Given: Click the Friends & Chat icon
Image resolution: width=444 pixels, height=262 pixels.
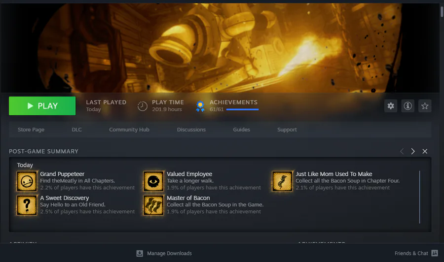Looking at the screenshot, I should pyautogui.click(x=435, y=253).
